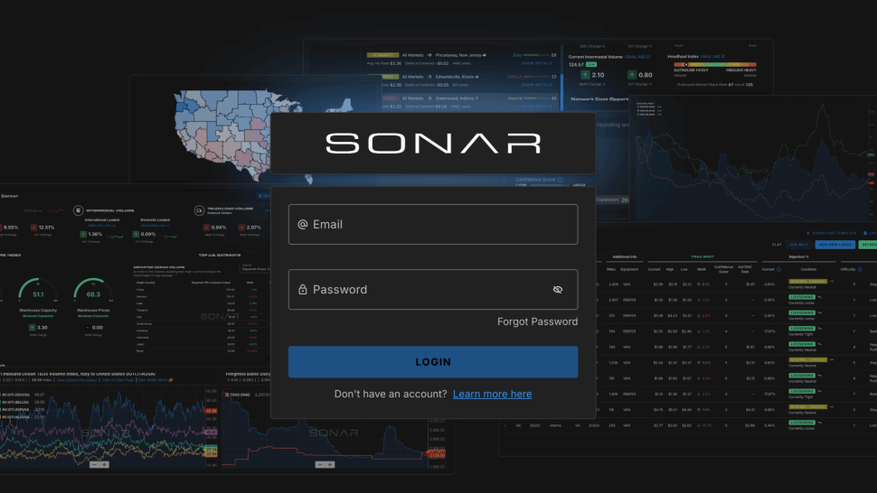
Task: Click the Email input field
Action: [x=433, y=225]
